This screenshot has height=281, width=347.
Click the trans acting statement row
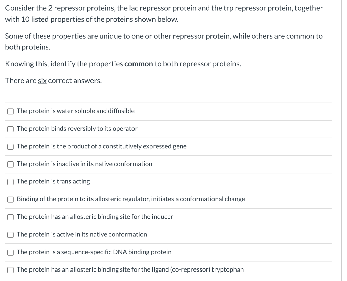53,181
